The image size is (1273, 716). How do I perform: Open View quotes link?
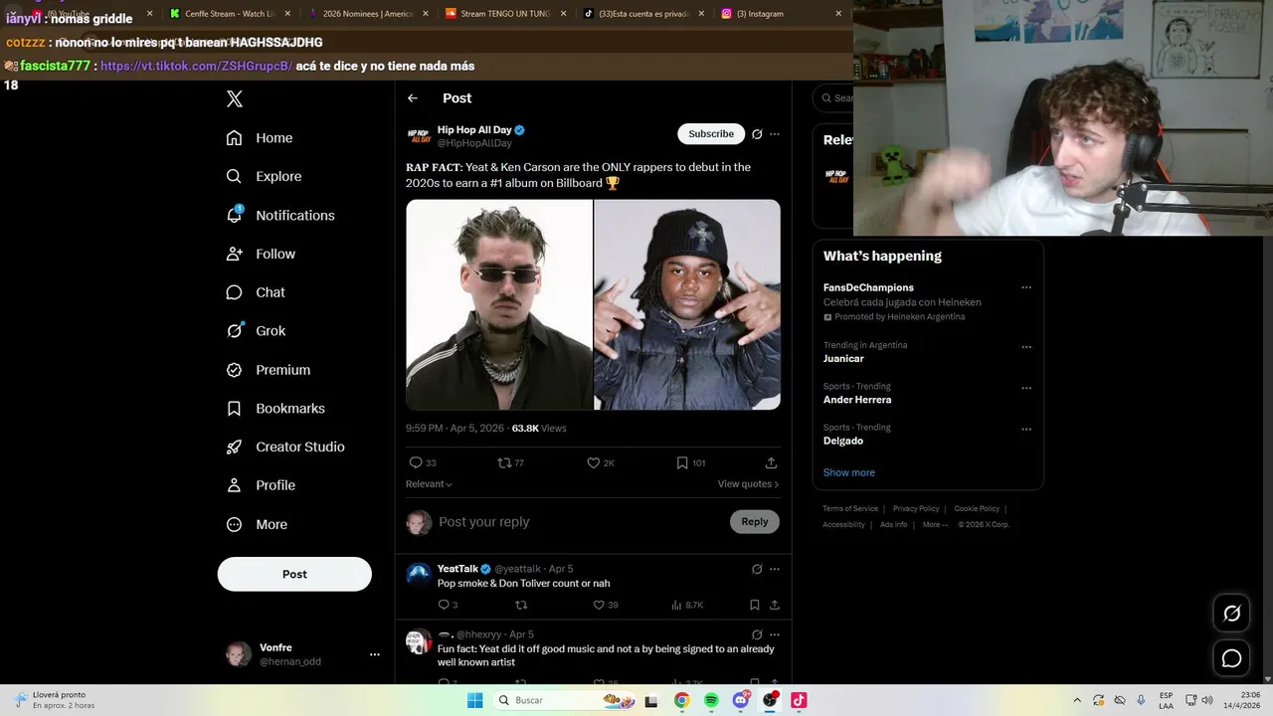coord(748,484)
